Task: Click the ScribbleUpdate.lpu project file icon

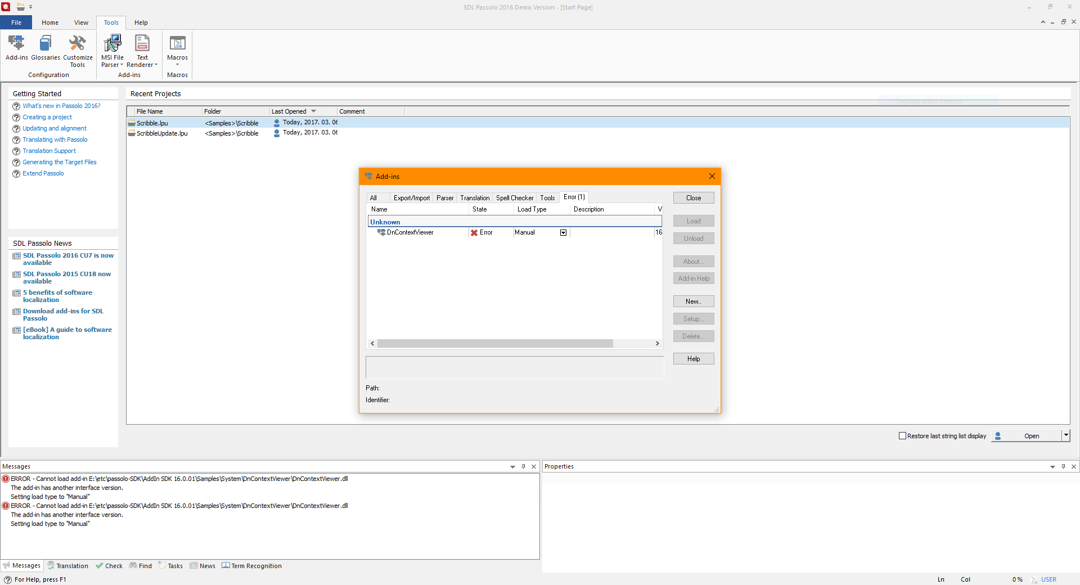Action: 132,133
